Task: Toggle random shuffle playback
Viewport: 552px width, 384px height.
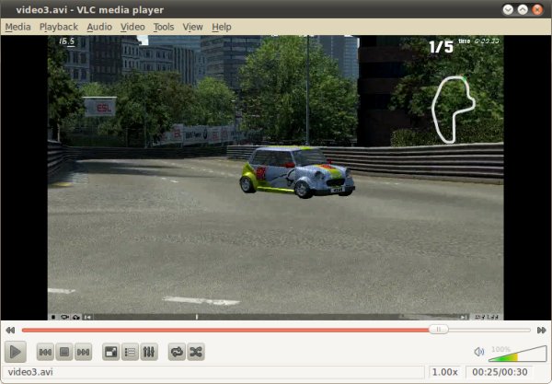Action: (x=196, y=352)
